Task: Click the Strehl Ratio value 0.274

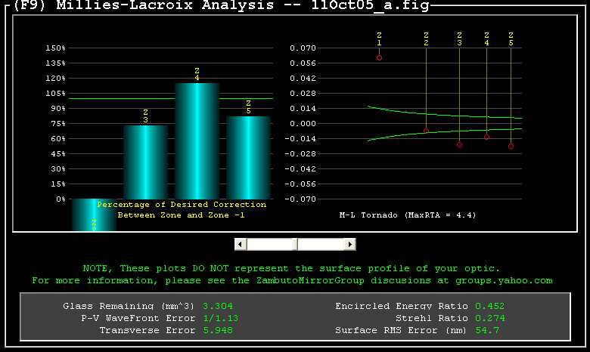Action: point(489,318)
